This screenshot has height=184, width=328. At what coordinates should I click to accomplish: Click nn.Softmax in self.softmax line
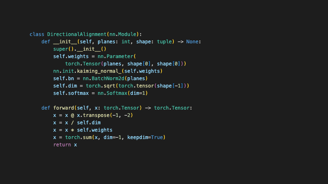click(x=112, y=93)
